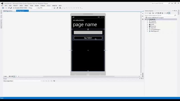Select the 'MY APPLICATION' header text
The width and height of the screenshot is (180, 101).
pos(78,20)
